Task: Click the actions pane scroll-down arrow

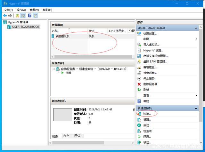Action: tap(201, 143)
